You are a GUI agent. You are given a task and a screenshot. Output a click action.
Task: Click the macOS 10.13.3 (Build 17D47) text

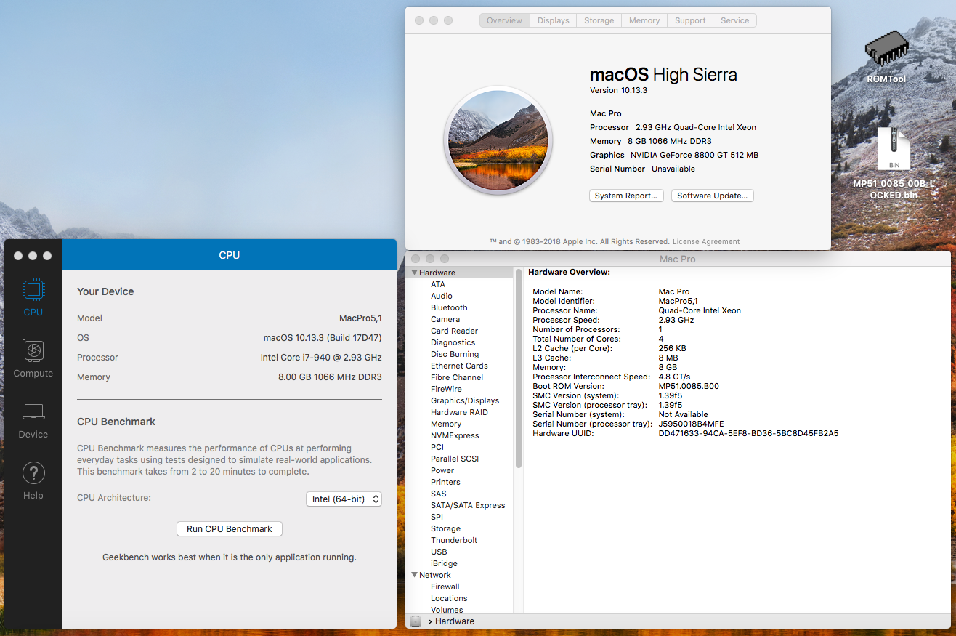[323, 338]
